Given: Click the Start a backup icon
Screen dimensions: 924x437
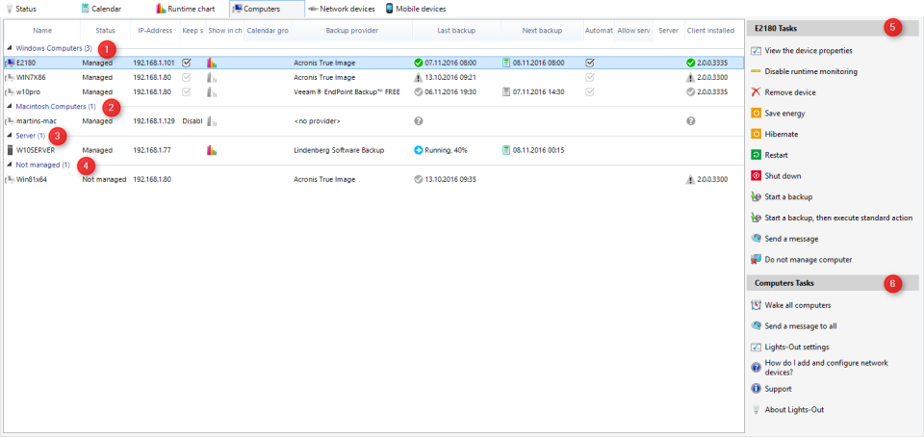Looking at the screenshot, I should coord(756,197).
